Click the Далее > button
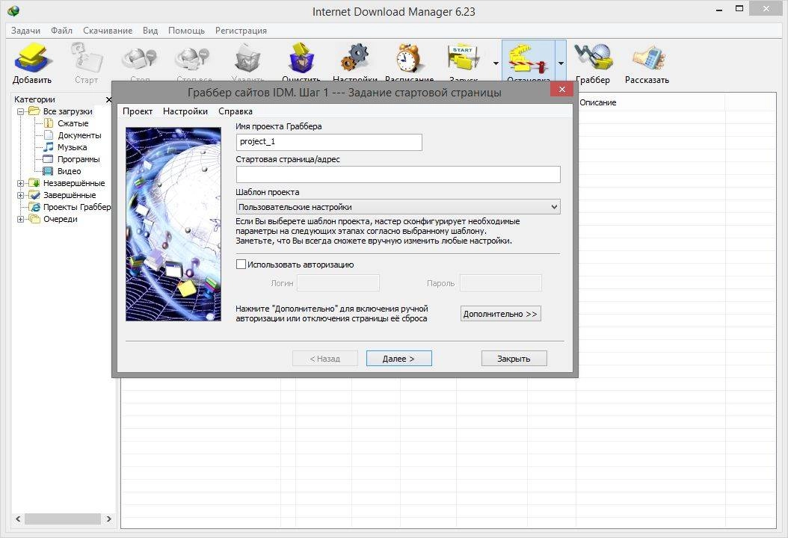 399,359
